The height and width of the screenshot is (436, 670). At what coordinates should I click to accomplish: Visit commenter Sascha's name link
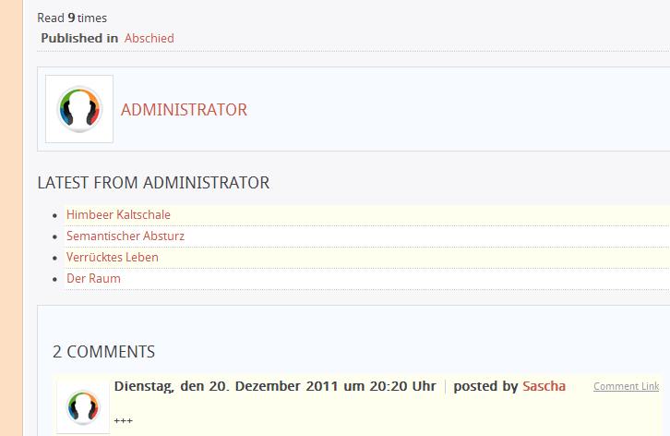[544, 386]
